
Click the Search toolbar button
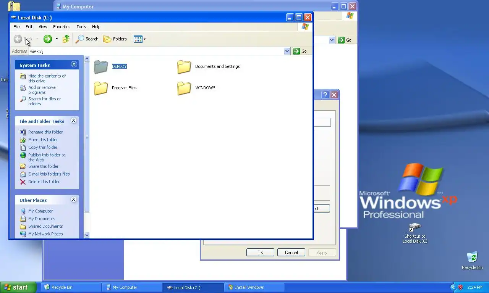tap(87, 39)
